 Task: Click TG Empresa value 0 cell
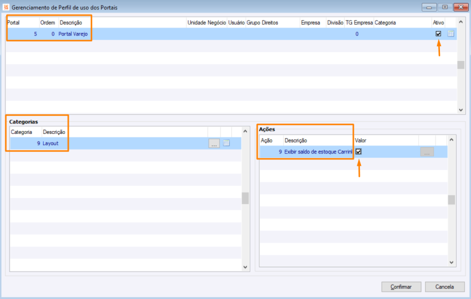coord(359,34)
